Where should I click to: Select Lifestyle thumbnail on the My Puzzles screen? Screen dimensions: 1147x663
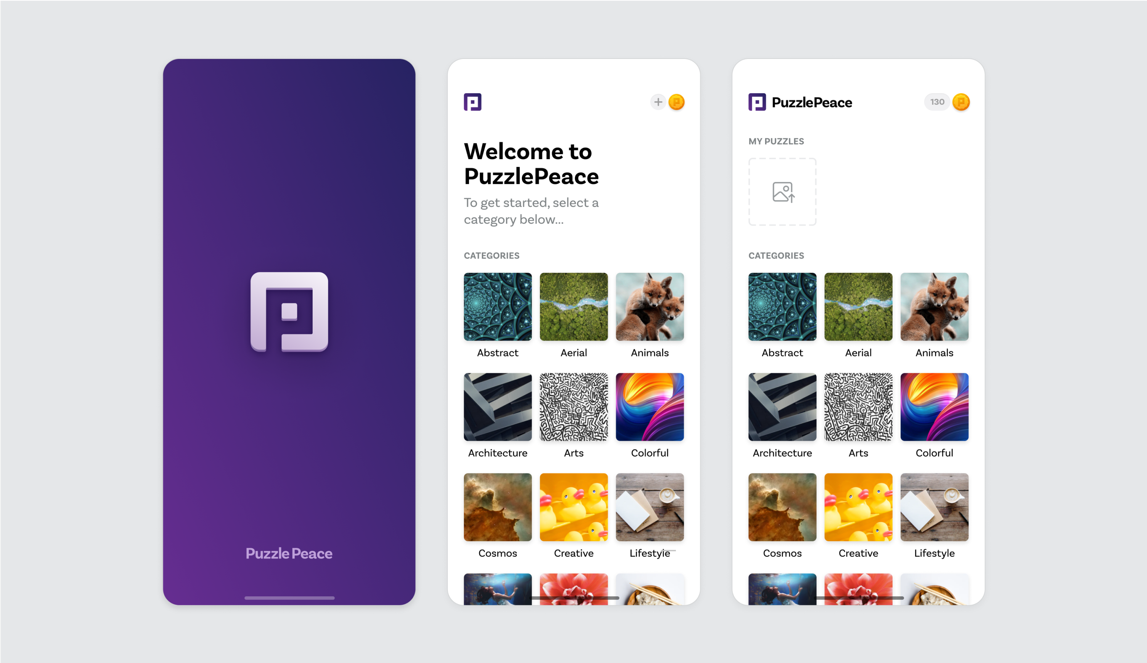click(934, 507)
